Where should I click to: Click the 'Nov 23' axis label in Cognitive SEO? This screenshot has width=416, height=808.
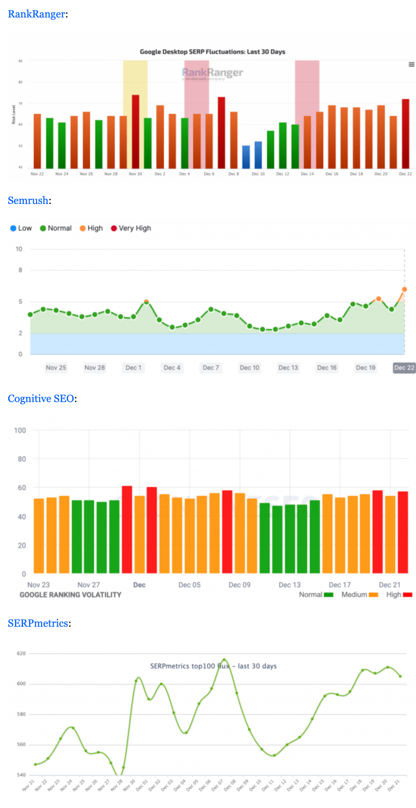(39, 585)
